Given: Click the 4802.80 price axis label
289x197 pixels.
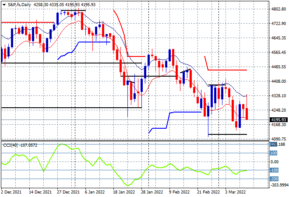Looking at the screenshot, I should point(278,9).
